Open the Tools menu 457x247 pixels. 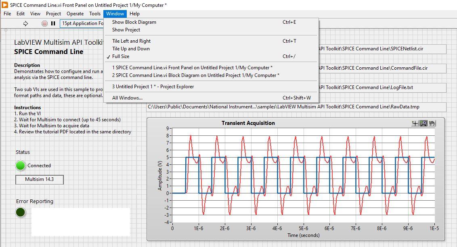[x=95, y=14]
